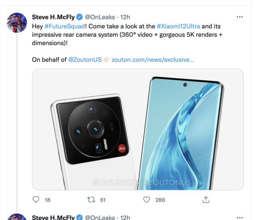Open the 12h tweet timestamp
This screenshot has width=270, height=220.
click(125, 17)
